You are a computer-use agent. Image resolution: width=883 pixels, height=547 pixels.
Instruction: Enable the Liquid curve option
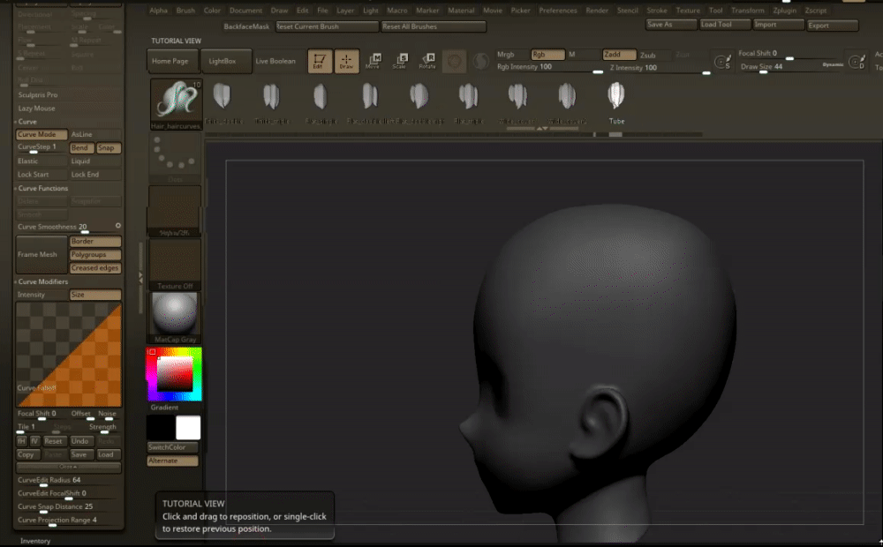95,161
